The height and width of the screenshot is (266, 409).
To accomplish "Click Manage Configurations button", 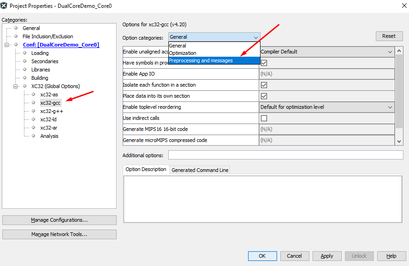I will pos(59,220).
